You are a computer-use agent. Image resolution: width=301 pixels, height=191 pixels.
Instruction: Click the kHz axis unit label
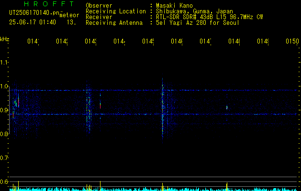(x=5, y=39)
